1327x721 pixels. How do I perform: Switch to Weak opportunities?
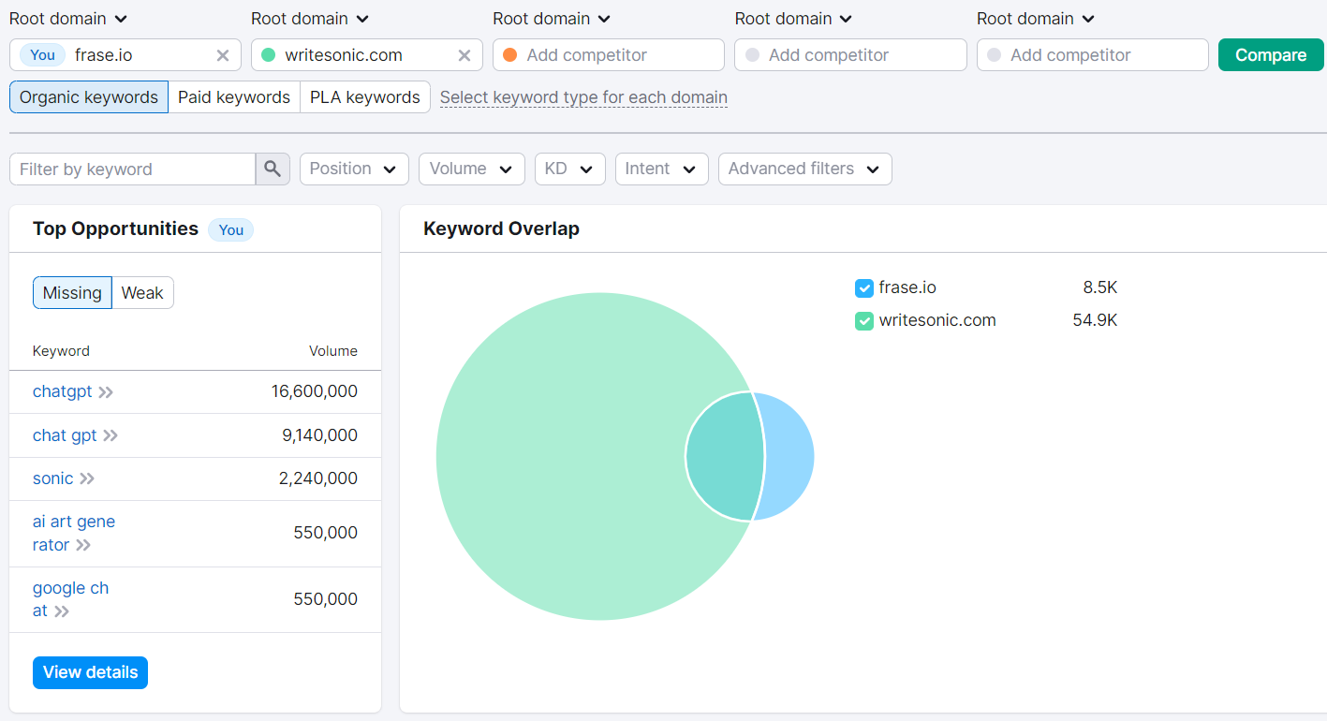pos(142,293)
